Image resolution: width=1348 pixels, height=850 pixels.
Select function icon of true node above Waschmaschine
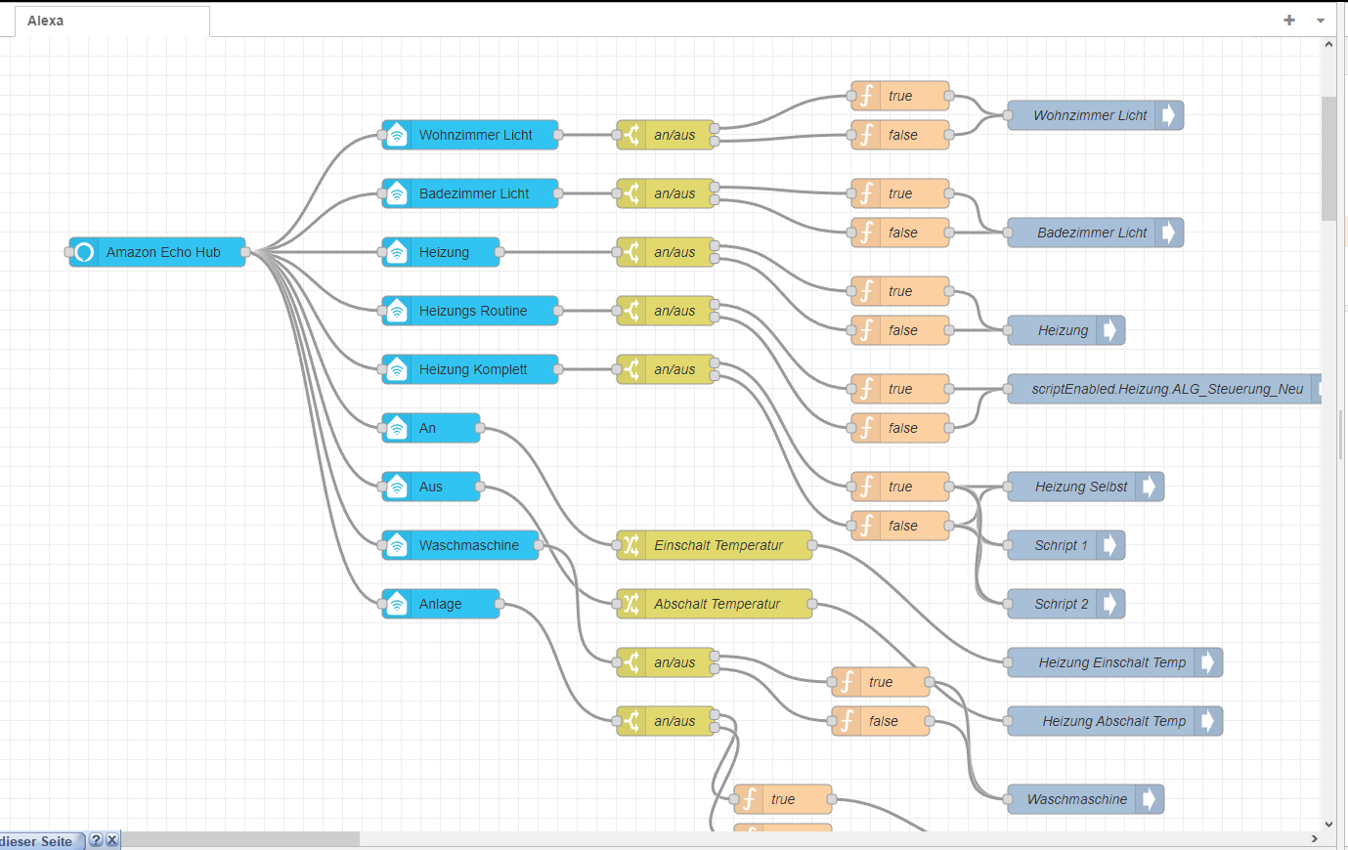click(x=847, y=682)
